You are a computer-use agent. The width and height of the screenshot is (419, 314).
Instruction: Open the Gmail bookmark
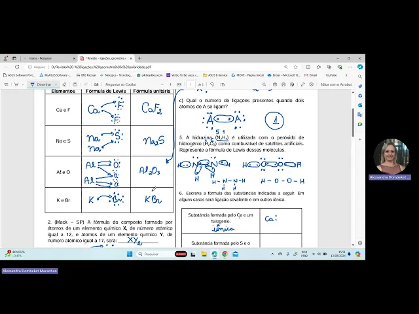(x=311, y=75)
